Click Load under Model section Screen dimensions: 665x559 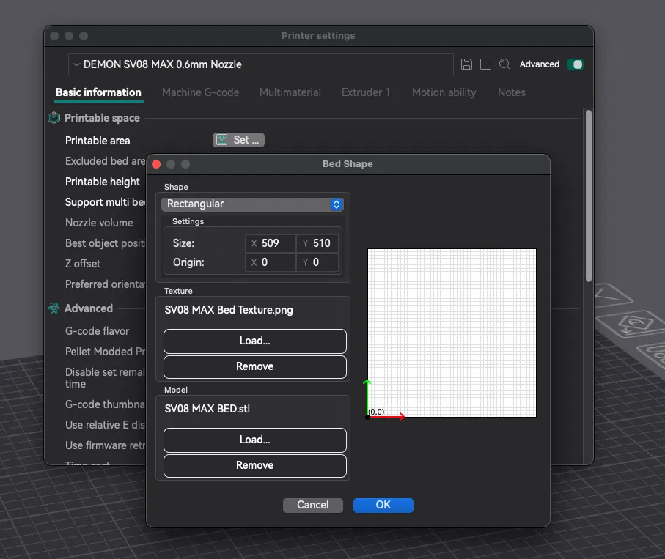click(x=255, y=440)
